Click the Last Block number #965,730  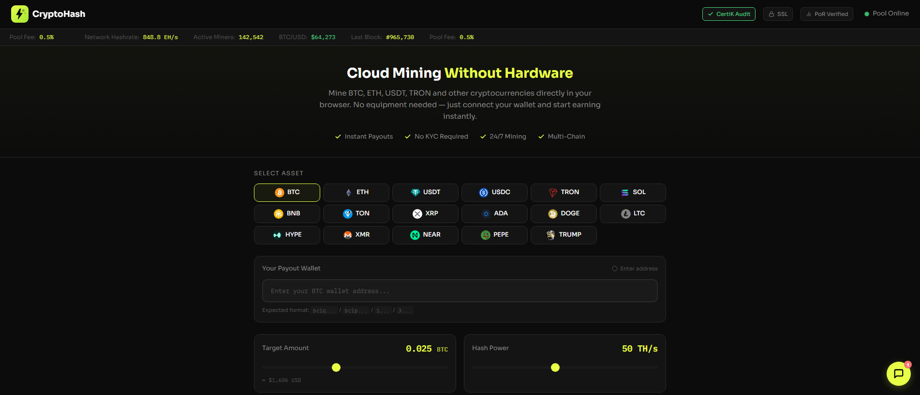tap(400, 37)
